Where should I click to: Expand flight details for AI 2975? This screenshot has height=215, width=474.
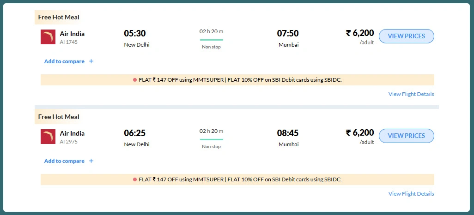click(411, 194)
